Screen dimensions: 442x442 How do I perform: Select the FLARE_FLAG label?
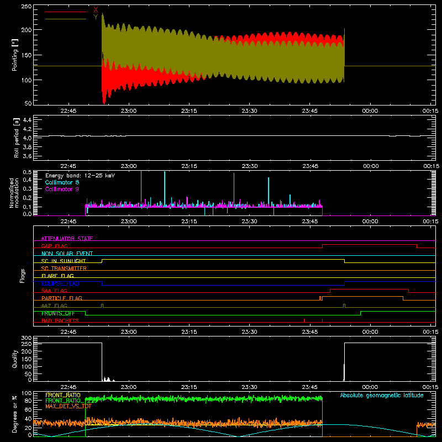coord(57,276)
